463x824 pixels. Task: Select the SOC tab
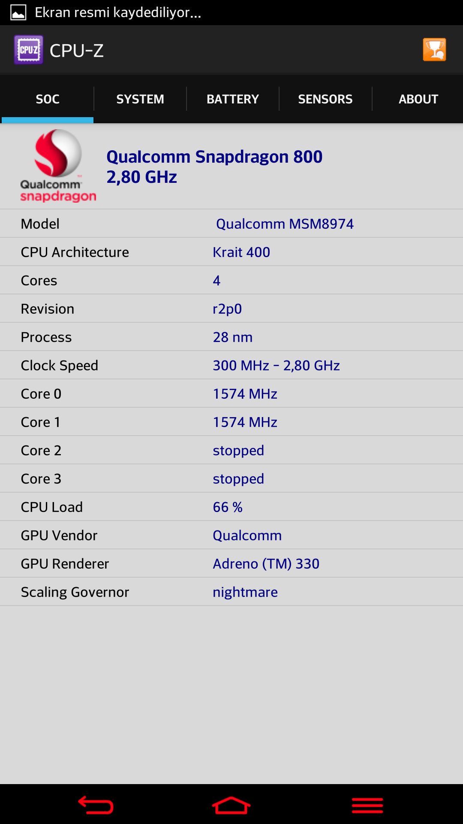(x=48, y=99)
